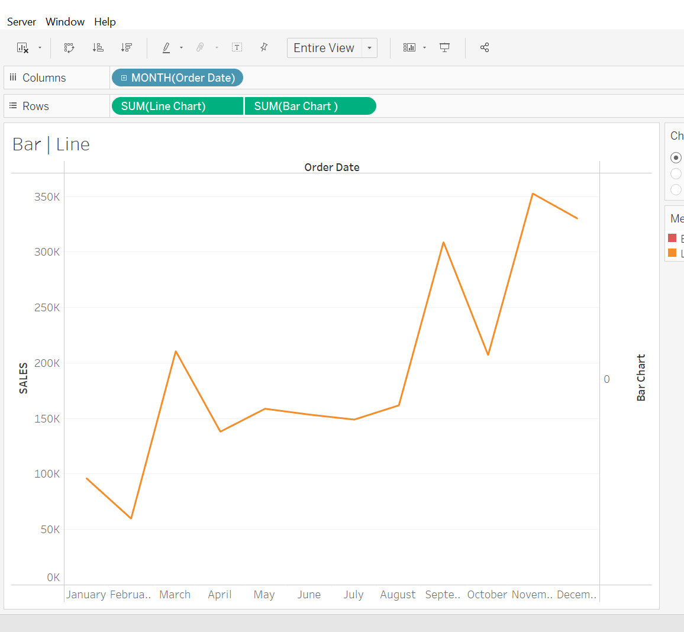Open the Help menu

click(x=105, y=22)
